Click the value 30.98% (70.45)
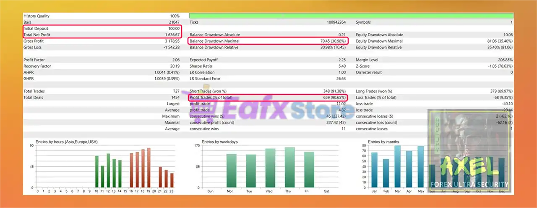The image size is (537, 208). pos(333,47)
